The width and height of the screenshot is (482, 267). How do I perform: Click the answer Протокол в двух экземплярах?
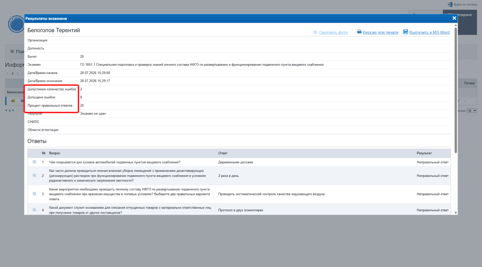click(x=241, y=210)
